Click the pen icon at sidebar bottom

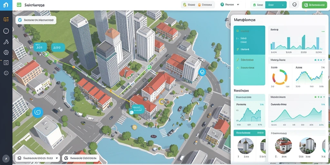point(6,158)
